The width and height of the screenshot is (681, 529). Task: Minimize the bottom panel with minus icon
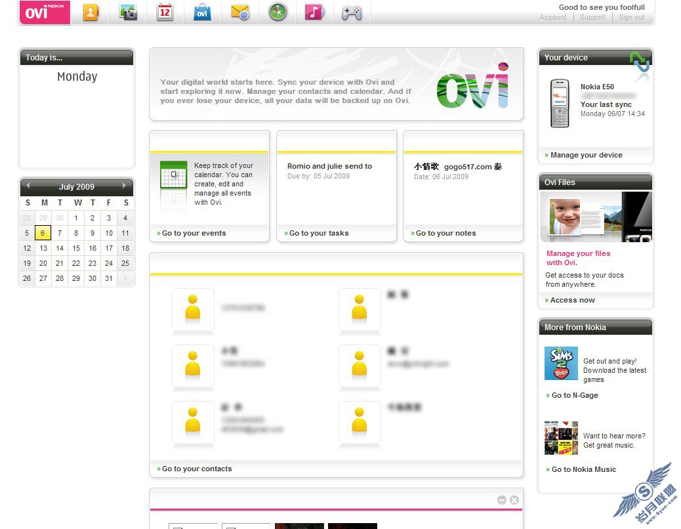point(502,500)
